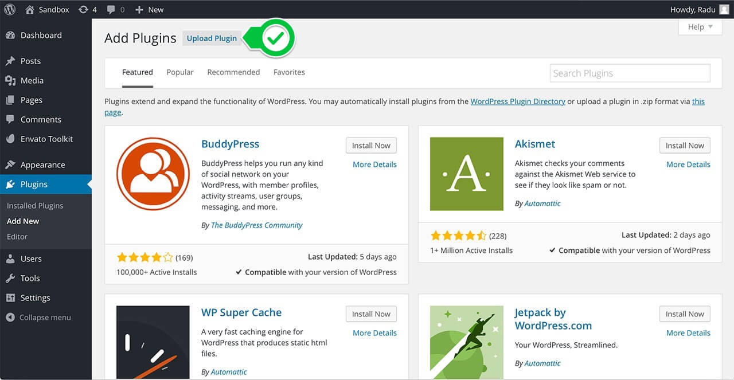Focus the Search Plugins field
Image resolution: width=734 pixels, height=380 pixels.
point(630,73)
